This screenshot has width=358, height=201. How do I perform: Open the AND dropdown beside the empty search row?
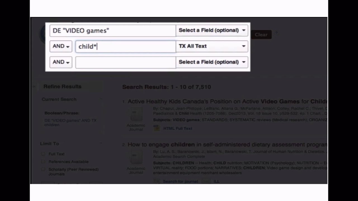coord(61,62)
